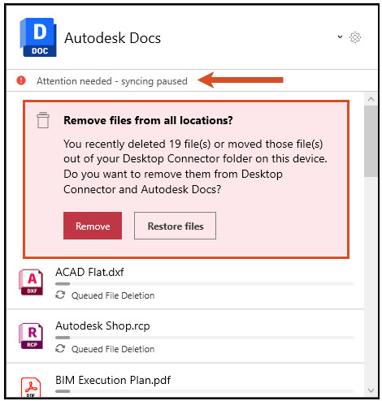Click the BIM Execution Plan PDF icon
The height and width of the screenshot is (401, 382).
[x=31, y=387]
